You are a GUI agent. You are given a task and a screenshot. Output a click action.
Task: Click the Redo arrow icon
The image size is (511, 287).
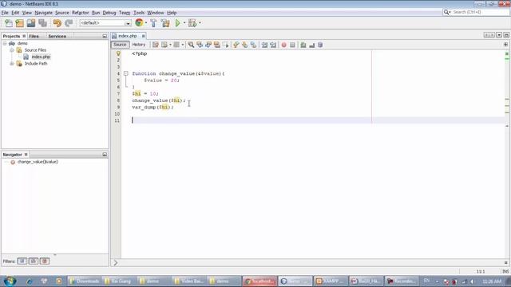69,23
